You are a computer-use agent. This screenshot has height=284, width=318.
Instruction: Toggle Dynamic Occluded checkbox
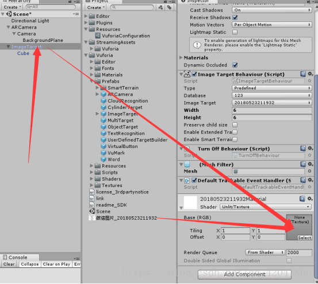pos(235,65)
